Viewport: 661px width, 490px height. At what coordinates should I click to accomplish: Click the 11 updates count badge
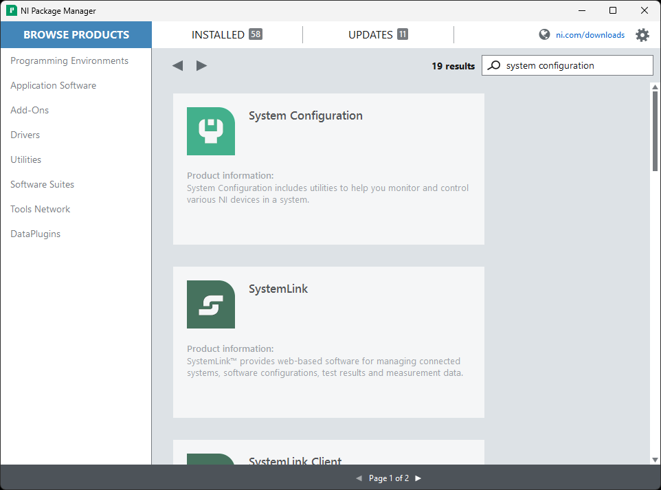[x=403, y=34]
